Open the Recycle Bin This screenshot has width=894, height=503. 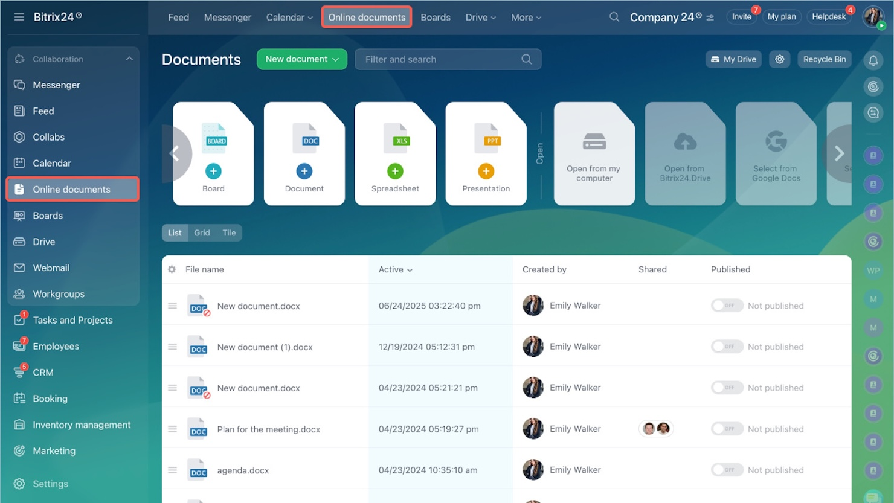pyautogui.click(x=824, y=59)
